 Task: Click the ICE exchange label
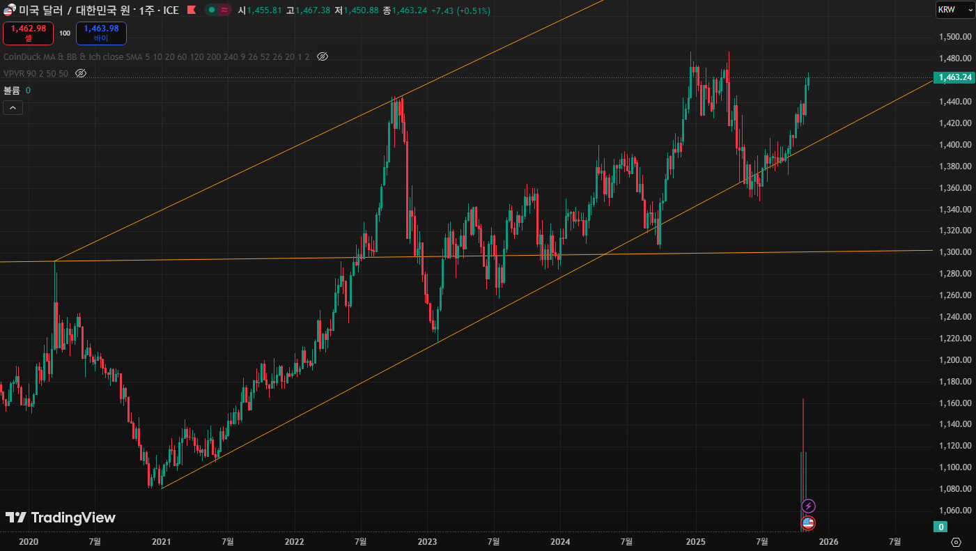pos(171,10)
